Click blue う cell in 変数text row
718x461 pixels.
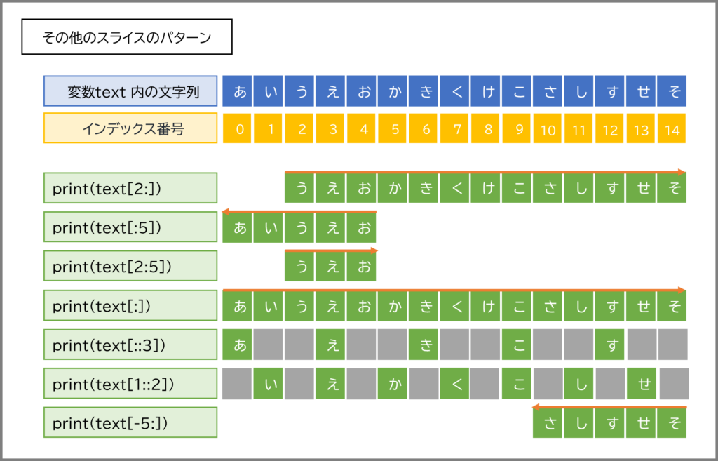299,91
